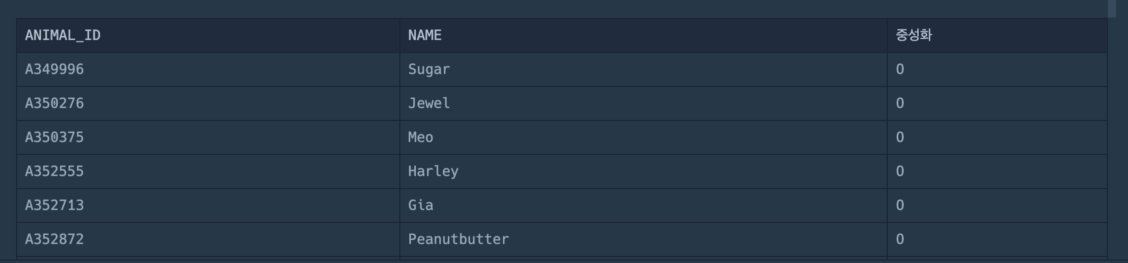This screenshot has width=1128, height=263.
Task: Select the A352555 cell
Action: click(208, 171)
